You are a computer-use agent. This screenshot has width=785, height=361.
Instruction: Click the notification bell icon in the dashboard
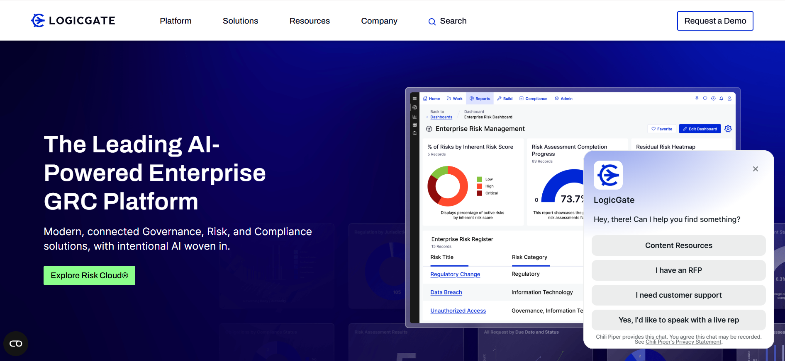(722, 99)
